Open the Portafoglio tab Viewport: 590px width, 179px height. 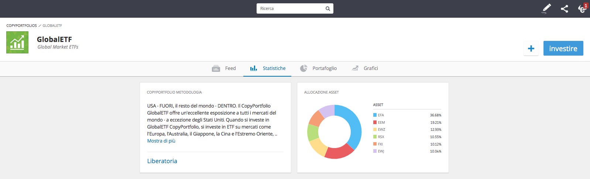coord(318,69)
